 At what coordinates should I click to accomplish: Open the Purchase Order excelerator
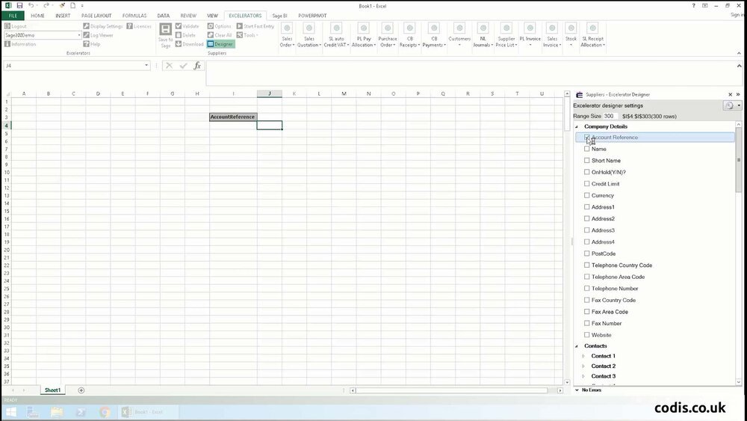pos(387,35)
